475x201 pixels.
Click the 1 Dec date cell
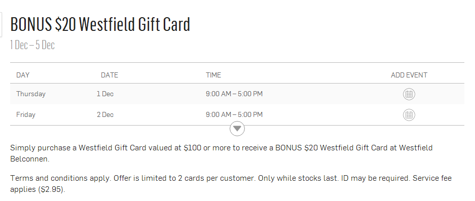point(105,94)
